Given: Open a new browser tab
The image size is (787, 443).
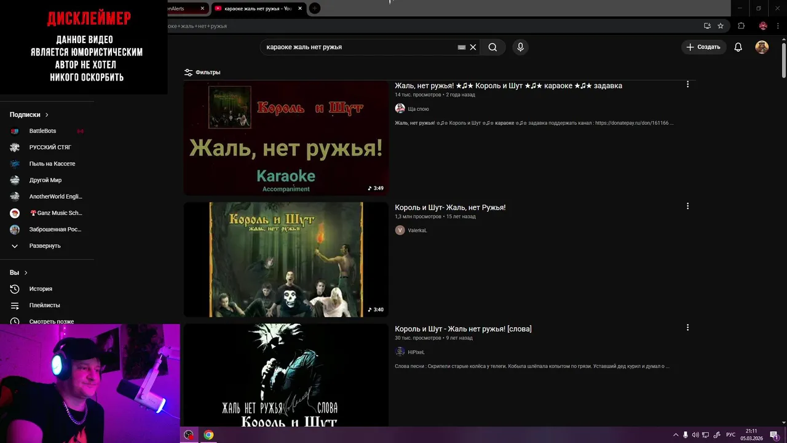Looking at the screenshot, I should pos(315,9).
